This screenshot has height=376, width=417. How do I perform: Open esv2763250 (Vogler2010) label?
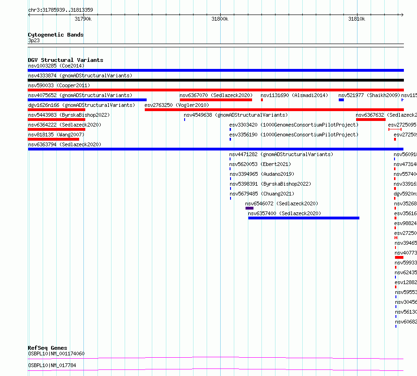click(177, 105)
